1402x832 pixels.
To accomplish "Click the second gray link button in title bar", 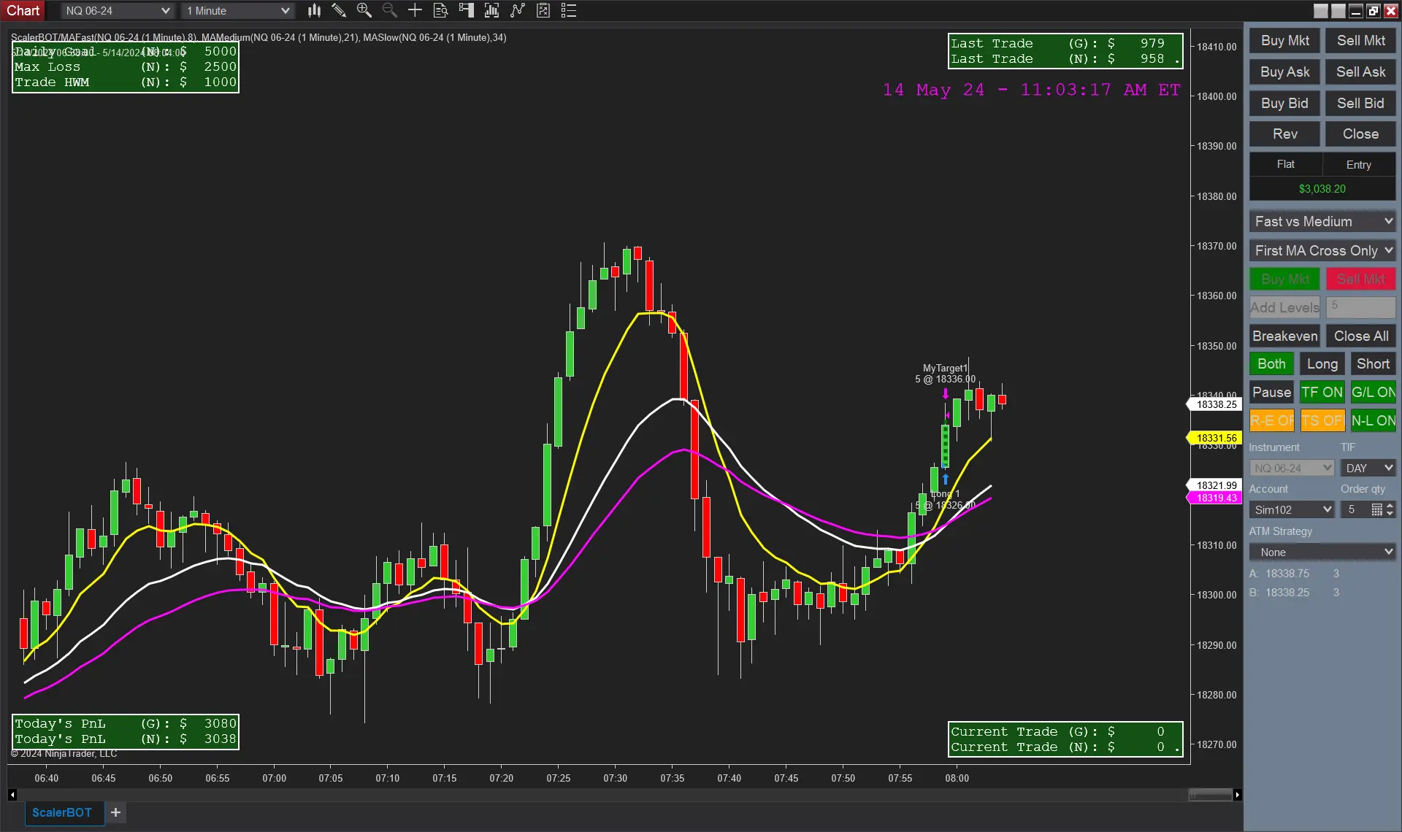I will point(1338,10).
